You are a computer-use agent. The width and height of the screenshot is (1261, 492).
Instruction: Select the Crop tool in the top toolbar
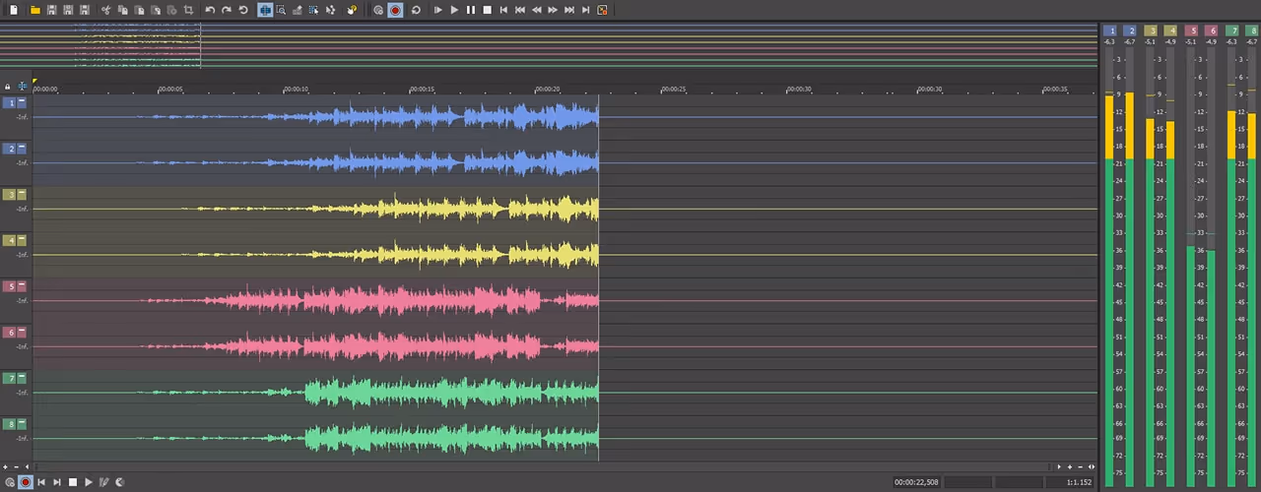point(188,10)
